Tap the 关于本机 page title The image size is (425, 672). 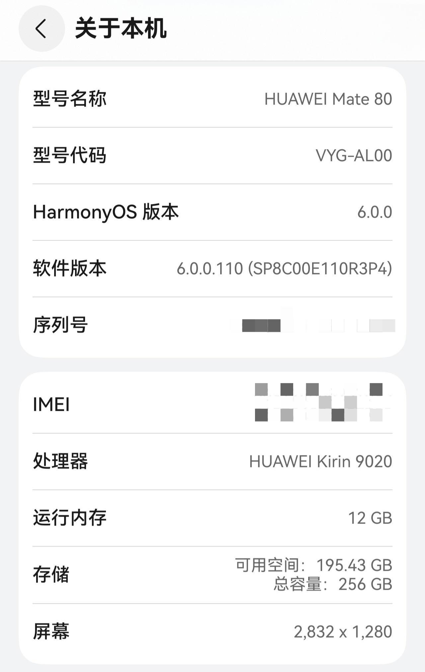tap(121, 29)
